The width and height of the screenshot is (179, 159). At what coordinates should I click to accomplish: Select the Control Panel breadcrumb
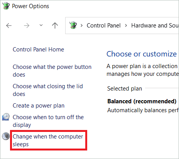click(x=104, y=26)
